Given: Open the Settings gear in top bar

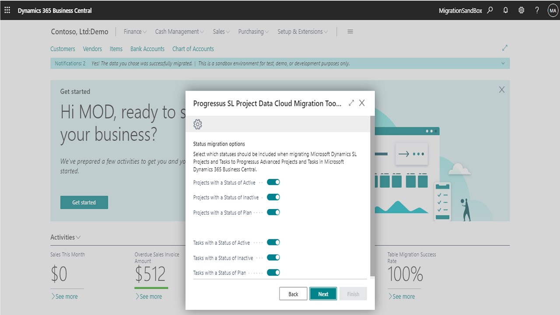Looking at the screenshot, I should 521,10.
